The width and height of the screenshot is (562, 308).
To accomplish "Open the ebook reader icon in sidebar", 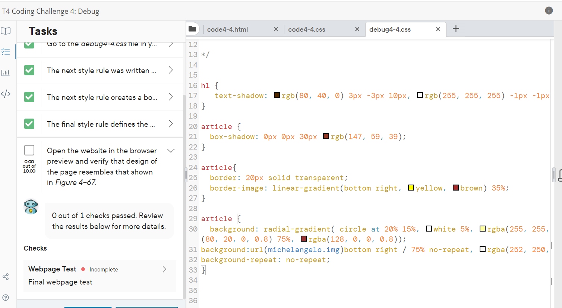I will 6,31.
